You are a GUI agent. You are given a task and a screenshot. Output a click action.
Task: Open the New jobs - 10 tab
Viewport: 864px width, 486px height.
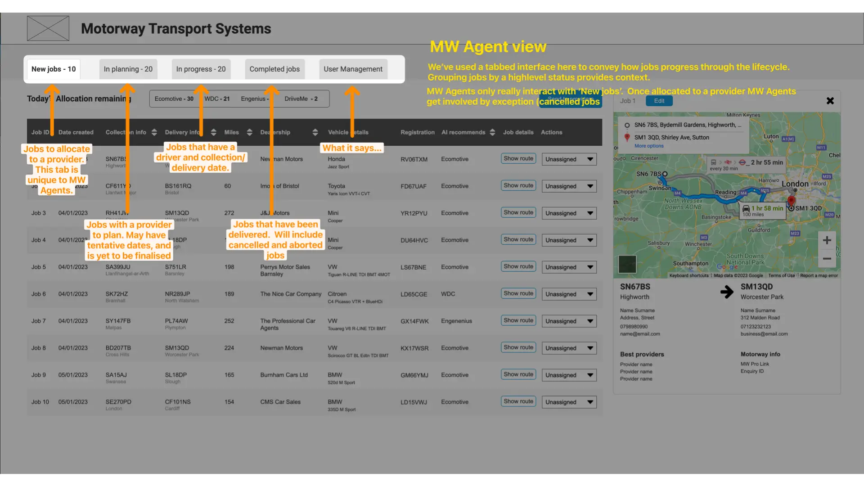54,69
